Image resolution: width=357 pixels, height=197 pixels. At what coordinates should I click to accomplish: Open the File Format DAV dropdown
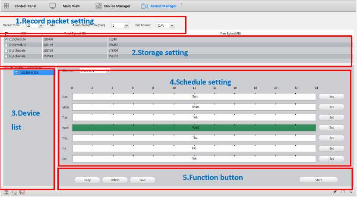tap(172, 25)
